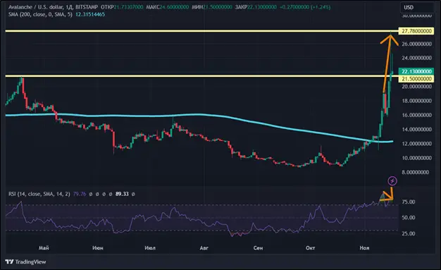This screenshot has height=270, width=441.
Task: Select the cyan SMA 200 line
Action: 197,115
